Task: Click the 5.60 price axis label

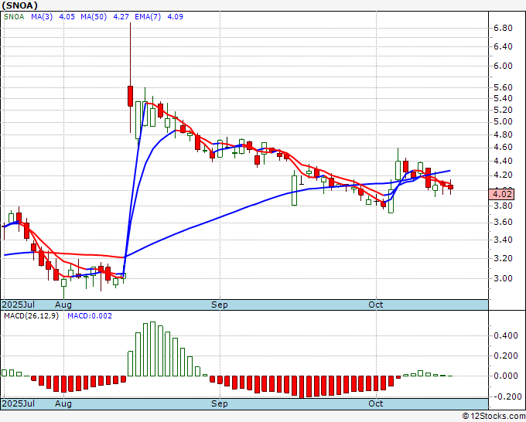Action: (504, 87)
